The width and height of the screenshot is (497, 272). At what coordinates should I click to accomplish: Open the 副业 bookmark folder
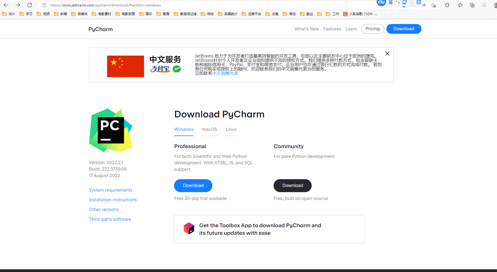[x=307, y=14]
